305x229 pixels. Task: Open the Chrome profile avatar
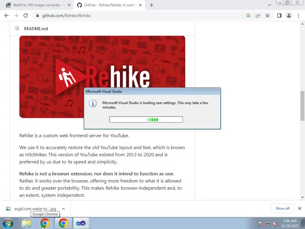pyautogui.click(x=289, y=16)
